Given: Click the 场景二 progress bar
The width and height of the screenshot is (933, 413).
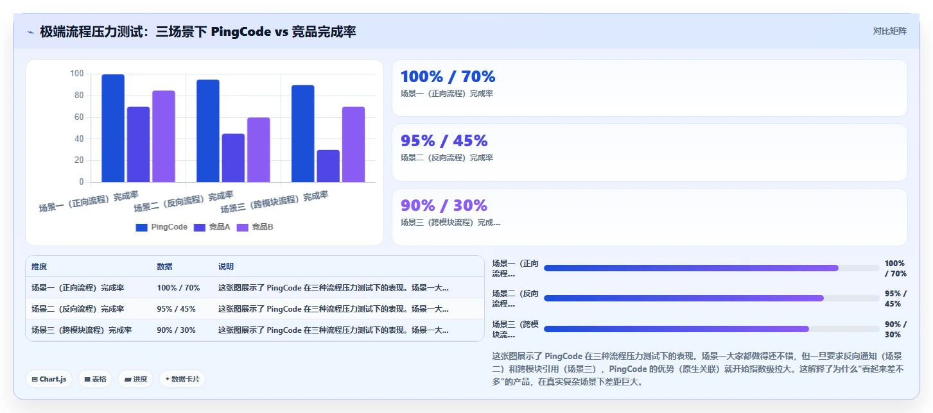Looking at the screenshot, I should 711,298.
